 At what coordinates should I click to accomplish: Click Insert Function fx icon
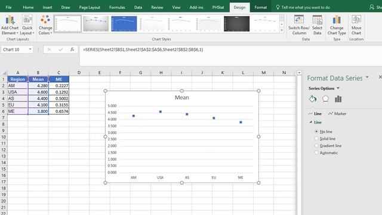coord(72,50)
